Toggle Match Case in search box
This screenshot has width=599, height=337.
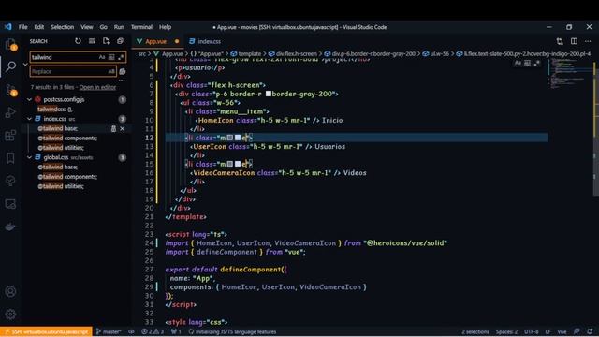click(x=102, y=57)
